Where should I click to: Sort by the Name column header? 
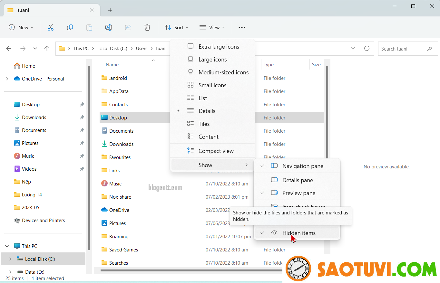pyautogui.click(x=112, y=65)
